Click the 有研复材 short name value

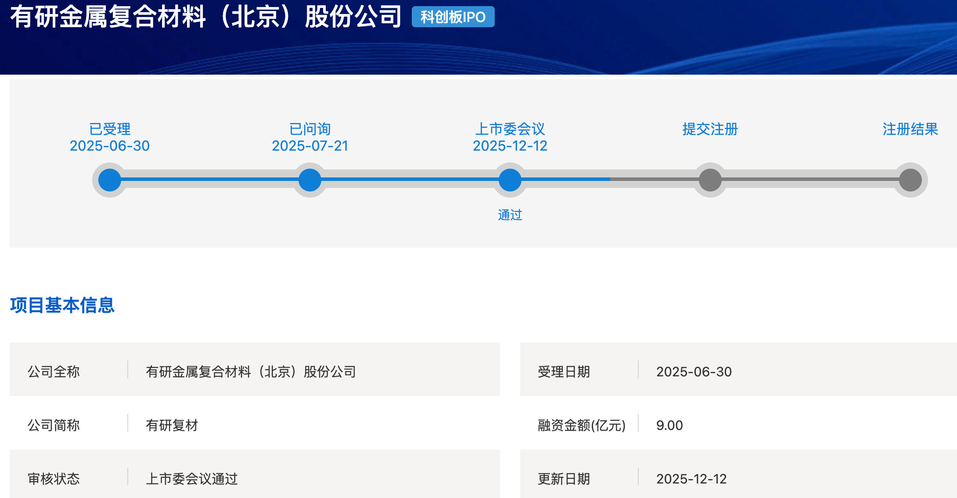(172, 425)
